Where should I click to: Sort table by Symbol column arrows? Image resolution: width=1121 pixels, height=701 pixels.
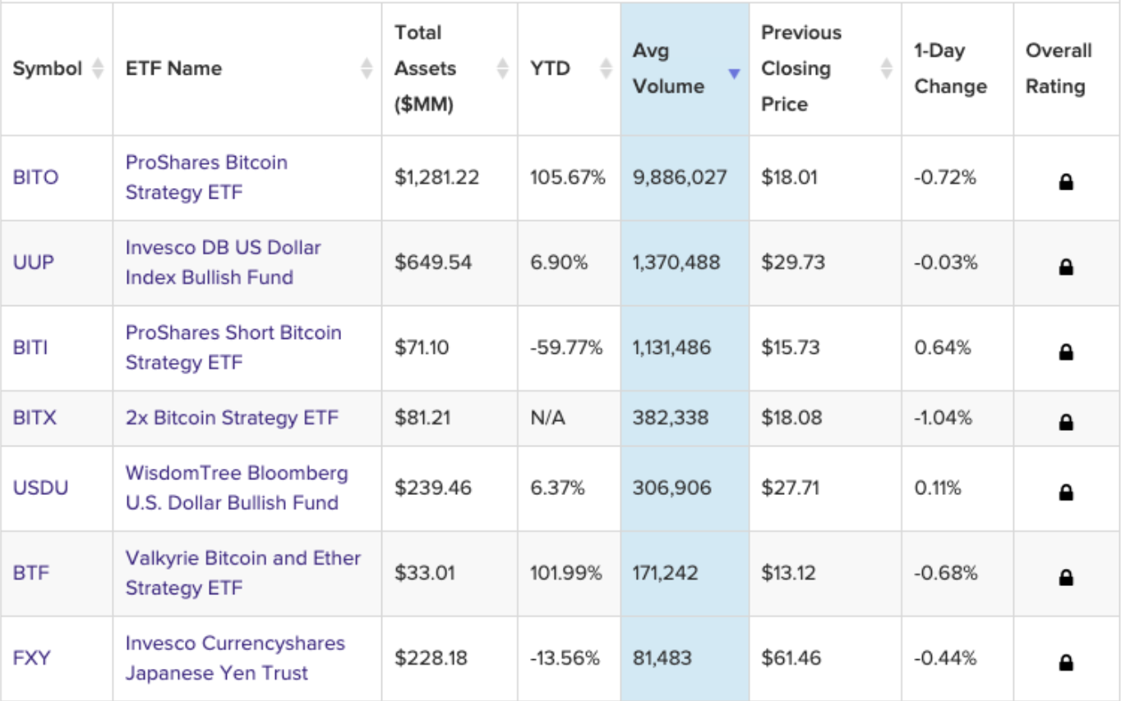coord(98,69)
